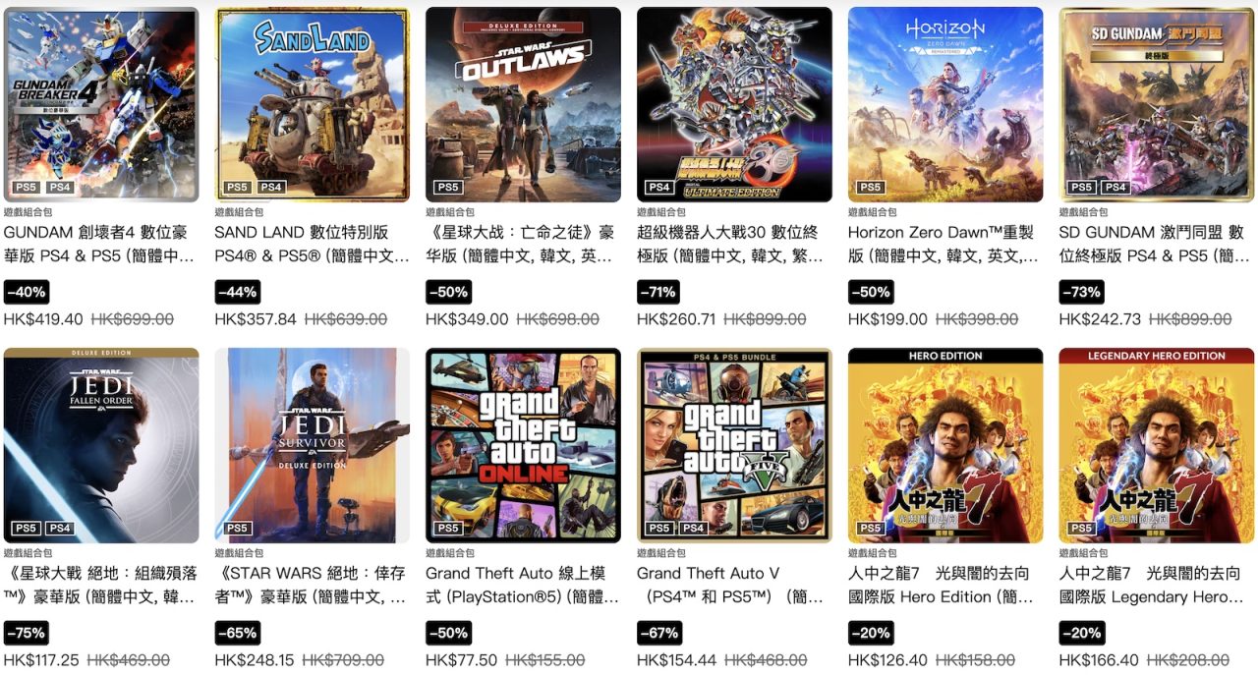Open the Jedi Survivor Deluxe Edition cover
The width and height of the screenshot is (1258, 675).
[x=313, y=445]
